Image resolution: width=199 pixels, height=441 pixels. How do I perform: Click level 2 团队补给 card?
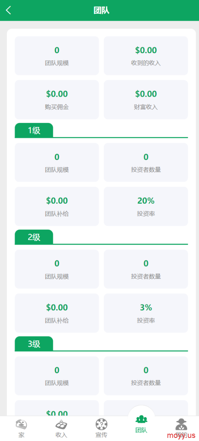pos(57,313)
